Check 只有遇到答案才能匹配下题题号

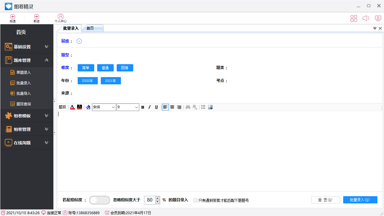pyautogui.click(x=196, y=200)
